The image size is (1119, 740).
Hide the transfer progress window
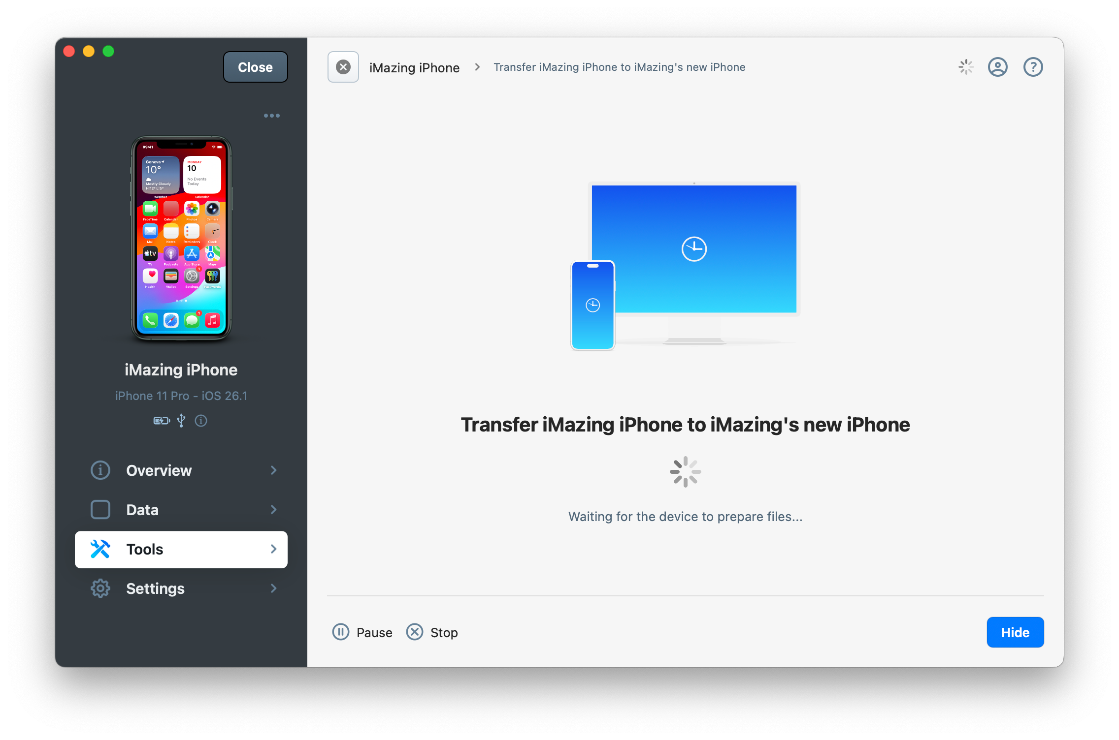coord(1015,632)
